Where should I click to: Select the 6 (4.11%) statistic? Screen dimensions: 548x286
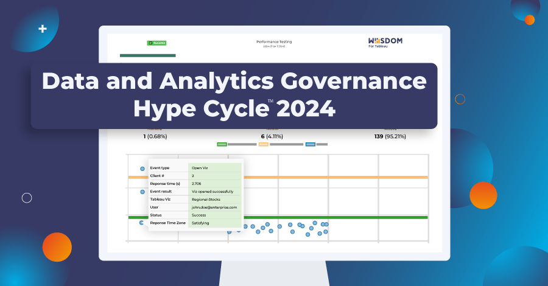tap(272, 136)
